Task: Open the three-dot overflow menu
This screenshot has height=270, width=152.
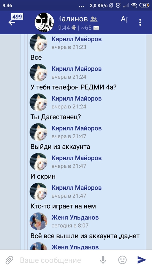Action: 140,22
